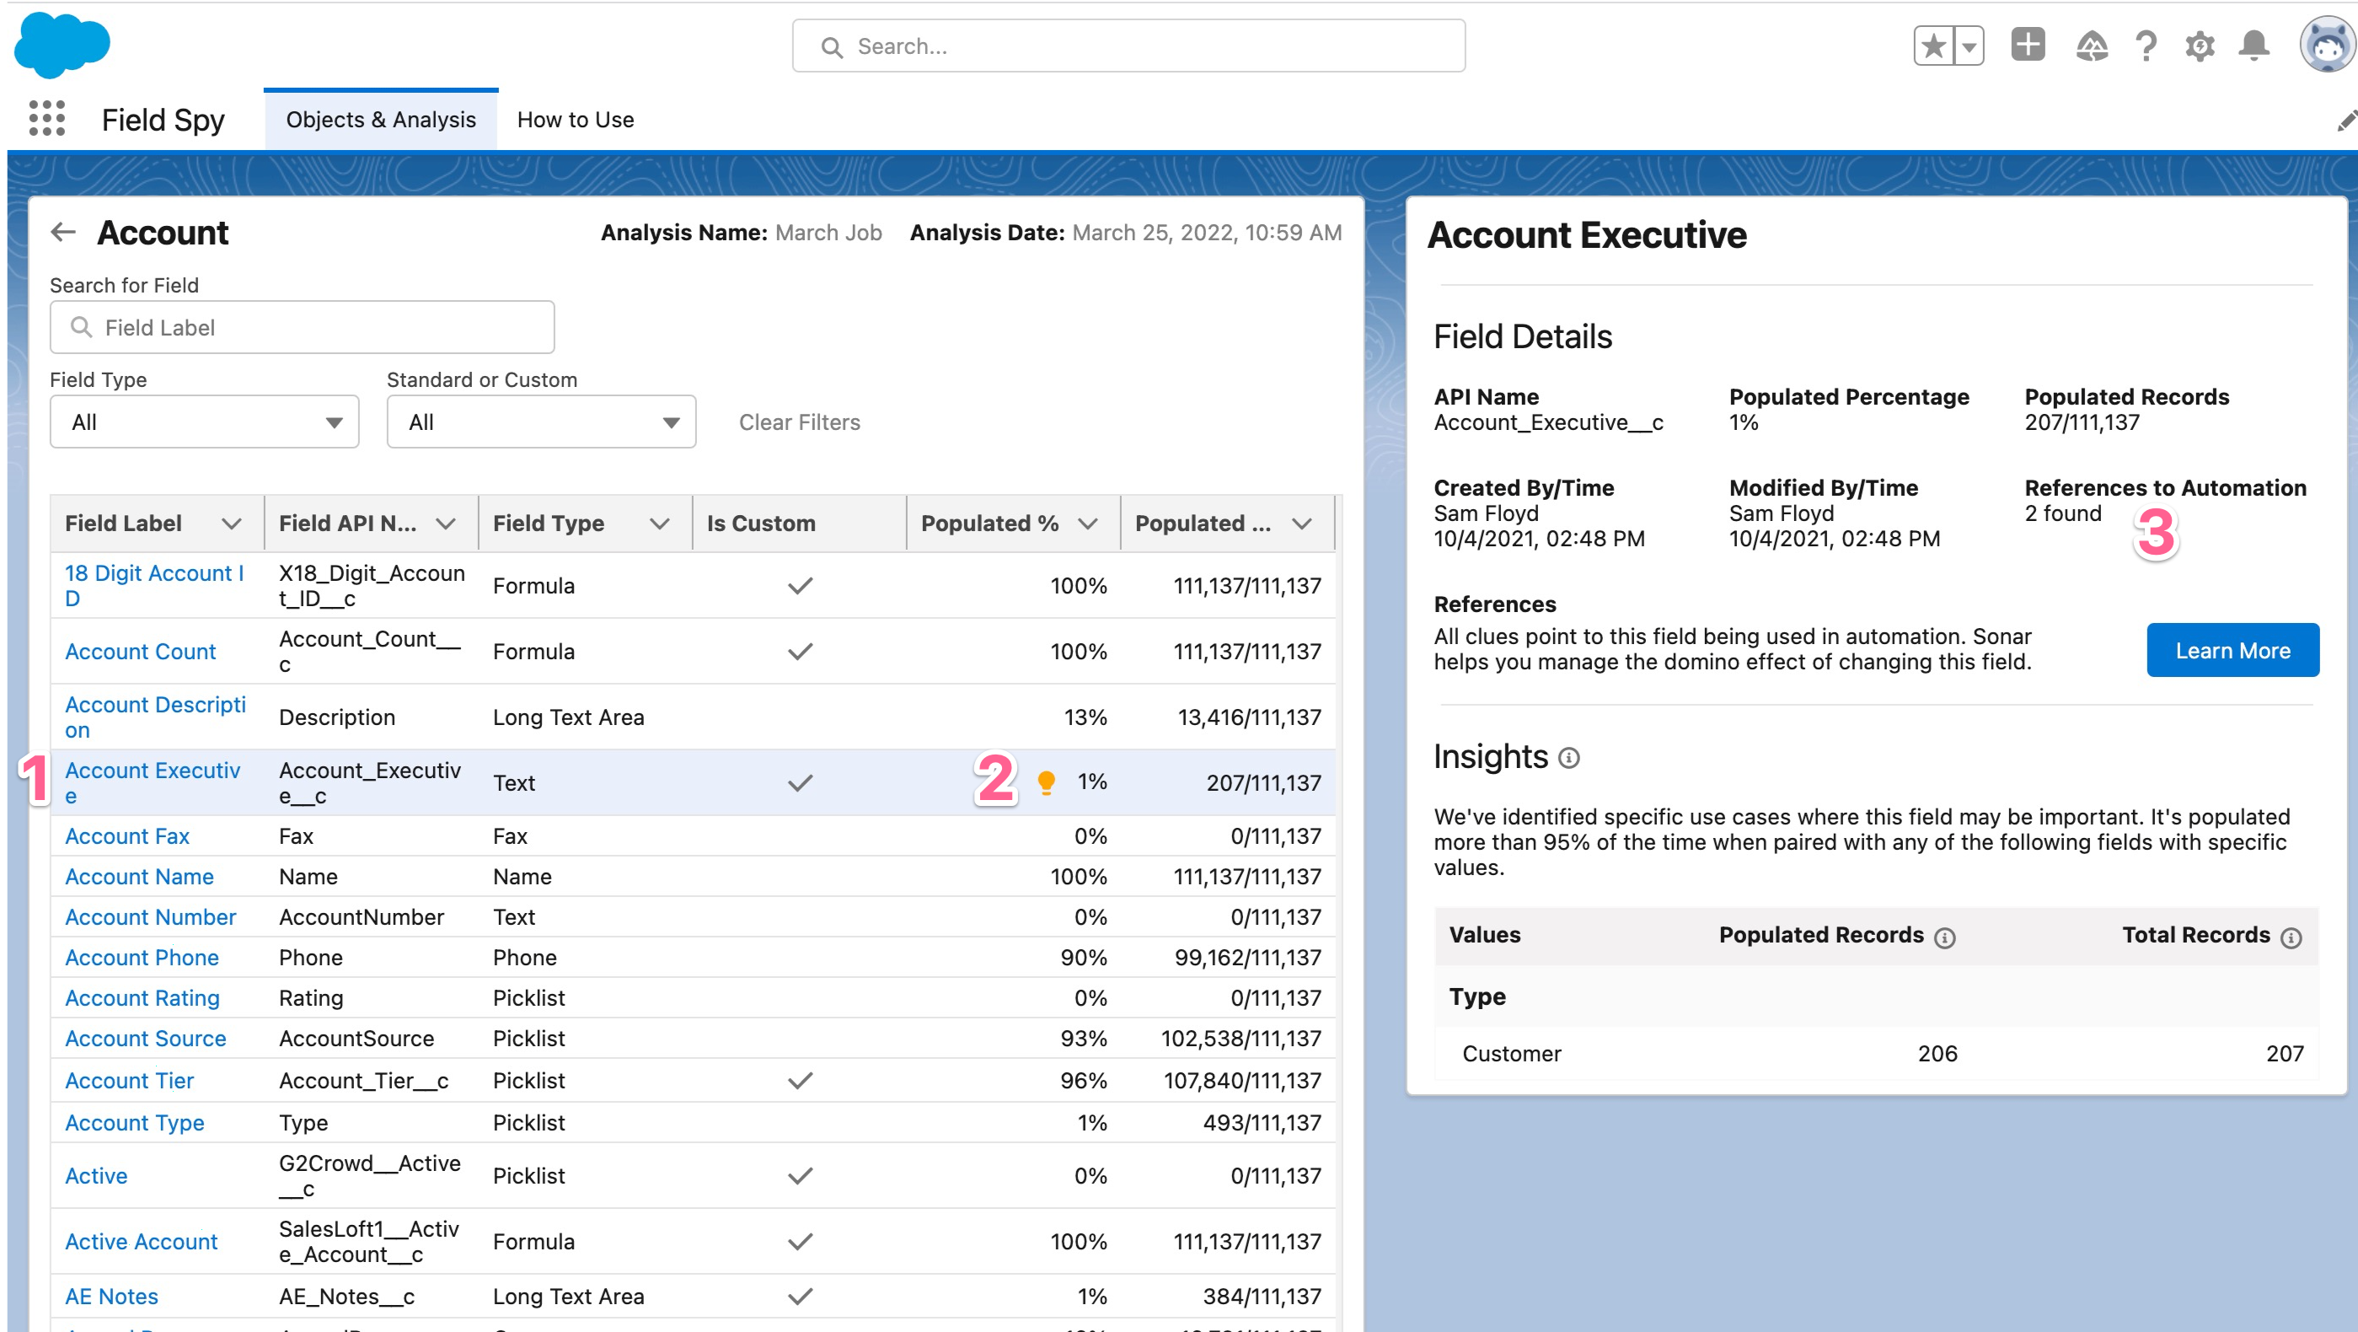Open the Standard or Custom filter dropdown

(x=541, y=422)
